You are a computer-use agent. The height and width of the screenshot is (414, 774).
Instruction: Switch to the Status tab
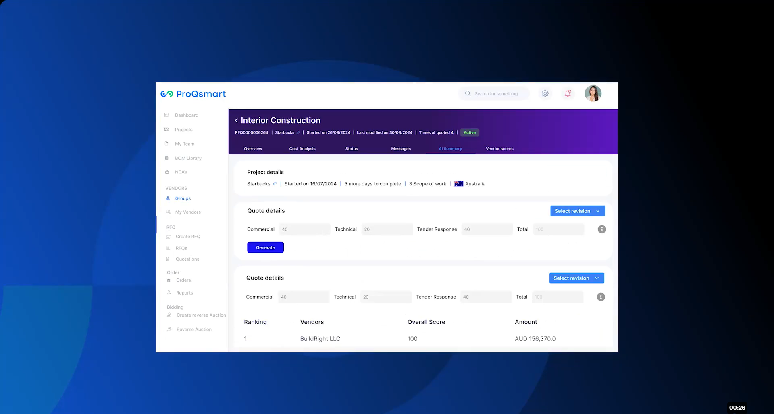[352, 149]
